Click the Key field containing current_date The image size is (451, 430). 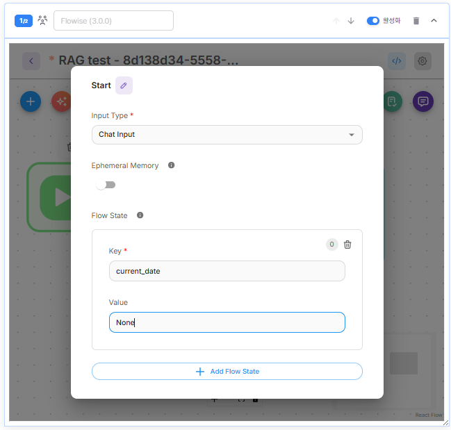click(x=227, y=271)
